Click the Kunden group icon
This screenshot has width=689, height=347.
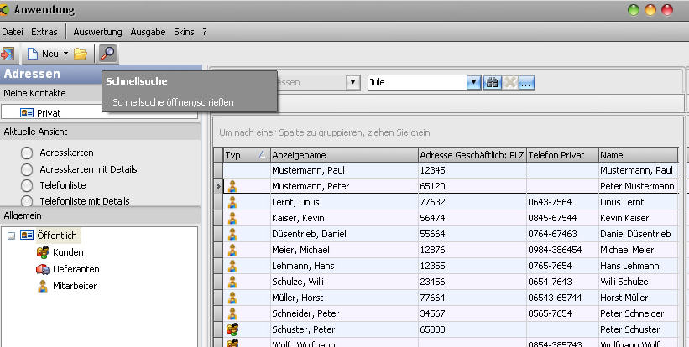click(43, 252)
